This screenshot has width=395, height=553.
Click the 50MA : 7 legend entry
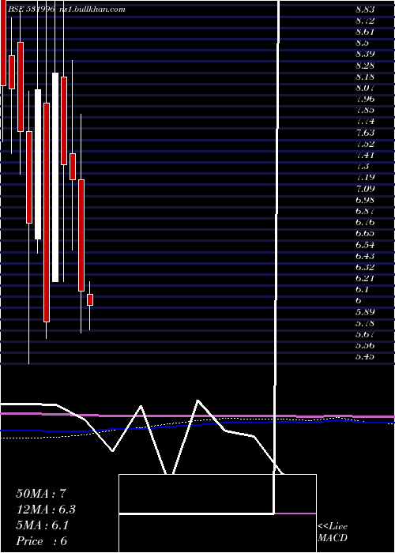point(41,494)
